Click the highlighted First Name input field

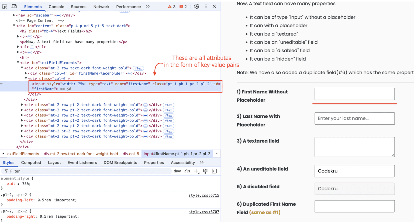(354, 94)
